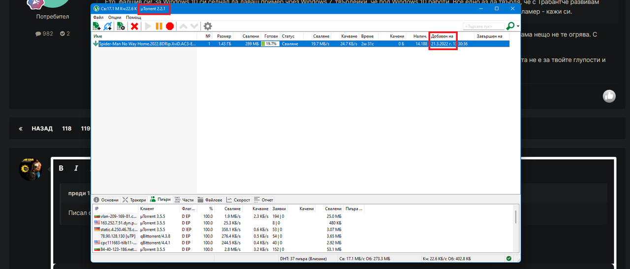Sort torrents by the Готови column header
This screenshot has height=269, width=630.
(x=270, y=36)
